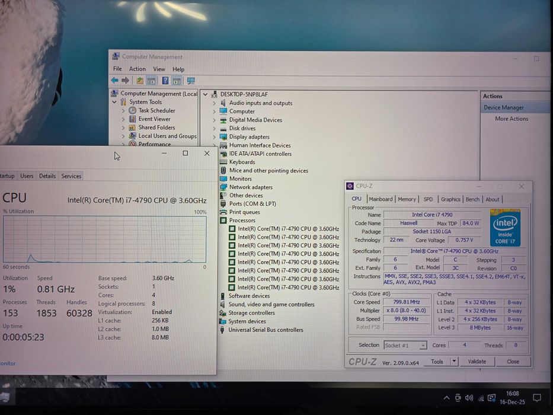553x415 pixels.
Task: Expand the Event Viewer node
Action: 123,119
